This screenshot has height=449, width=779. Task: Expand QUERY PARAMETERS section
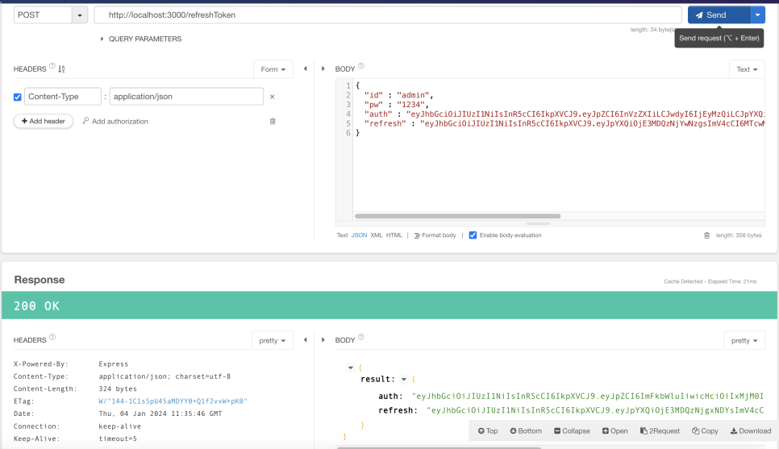click(x=141, y=39)
